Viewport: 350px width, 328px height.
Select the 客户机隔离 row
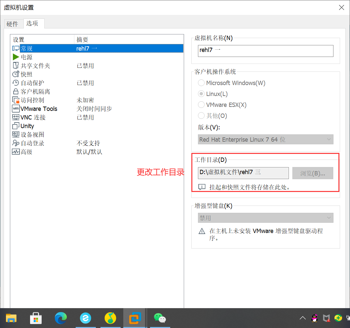(x=97, y=91)
